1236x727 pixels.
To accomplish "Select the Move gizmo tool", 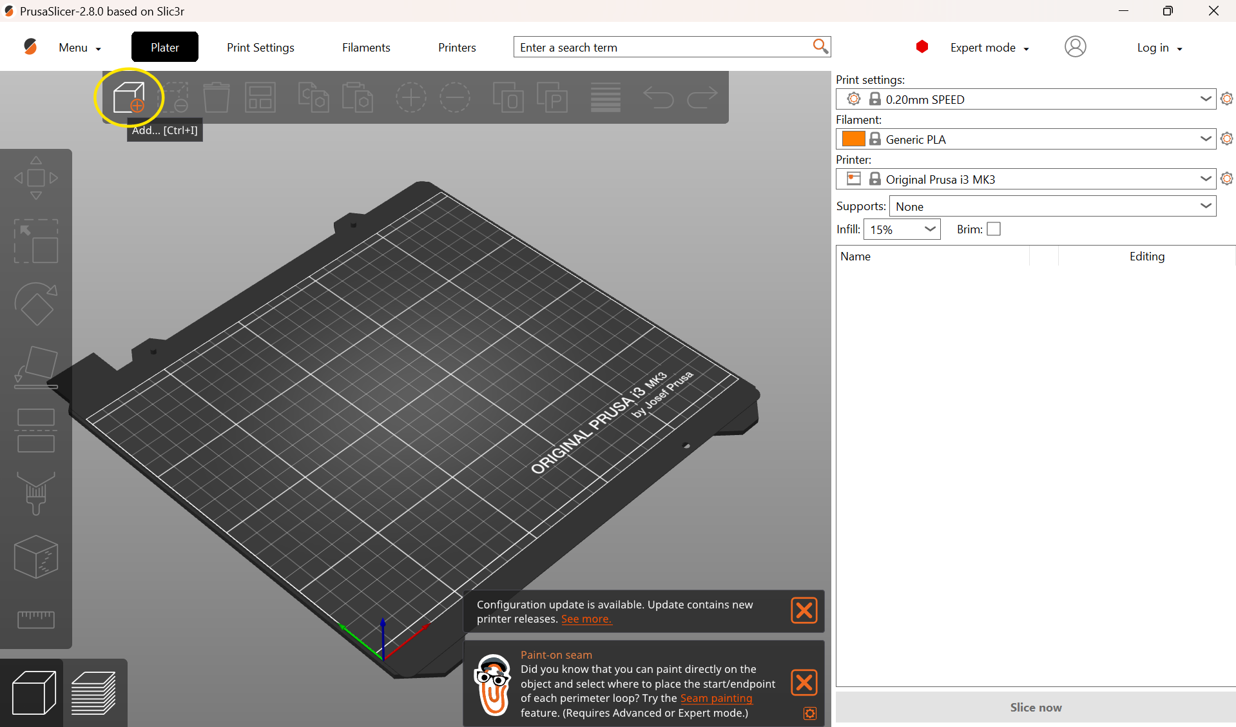I will click(36, 178).
